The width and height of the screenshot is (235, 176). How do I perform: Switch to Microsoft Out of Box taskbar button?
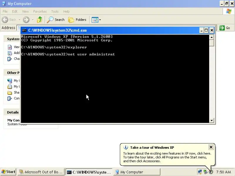pyautogui.click(x=41, y=172)
